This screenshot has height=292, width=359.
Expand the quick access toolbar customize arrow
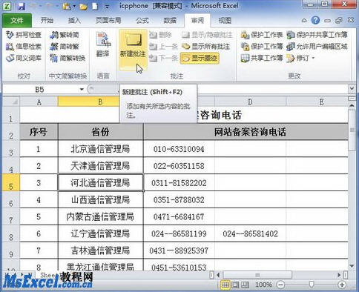coord(108,7)
